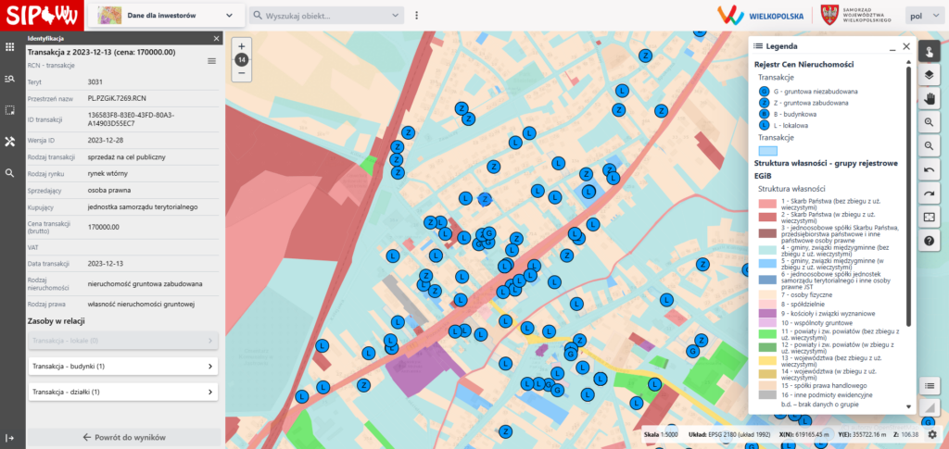This screenshot has width=949, height=449.
Task: Open the three-dot options menu
Action: [416, 15]
